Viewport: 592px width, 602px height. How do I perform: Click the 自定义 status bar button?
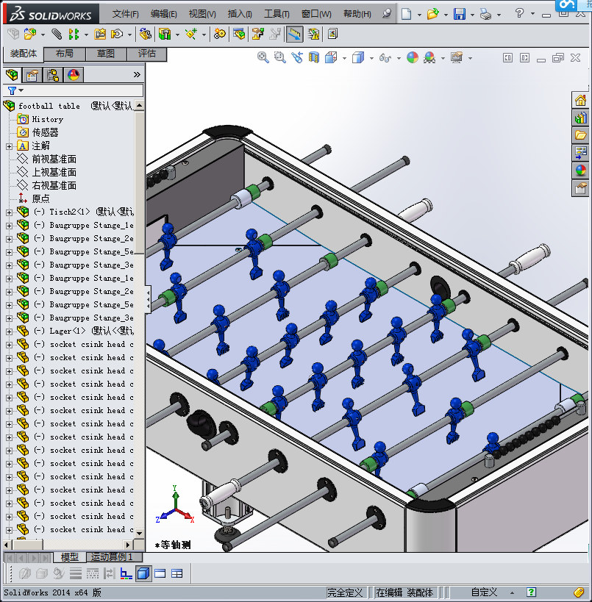[484, 592]
